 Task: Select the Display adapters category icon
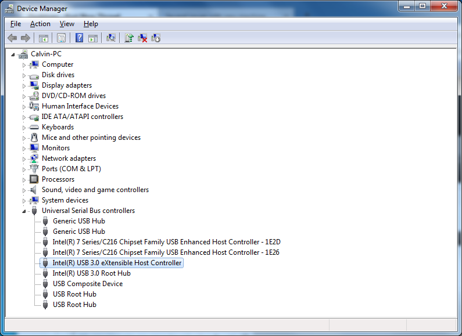click(x=34, y=85)
